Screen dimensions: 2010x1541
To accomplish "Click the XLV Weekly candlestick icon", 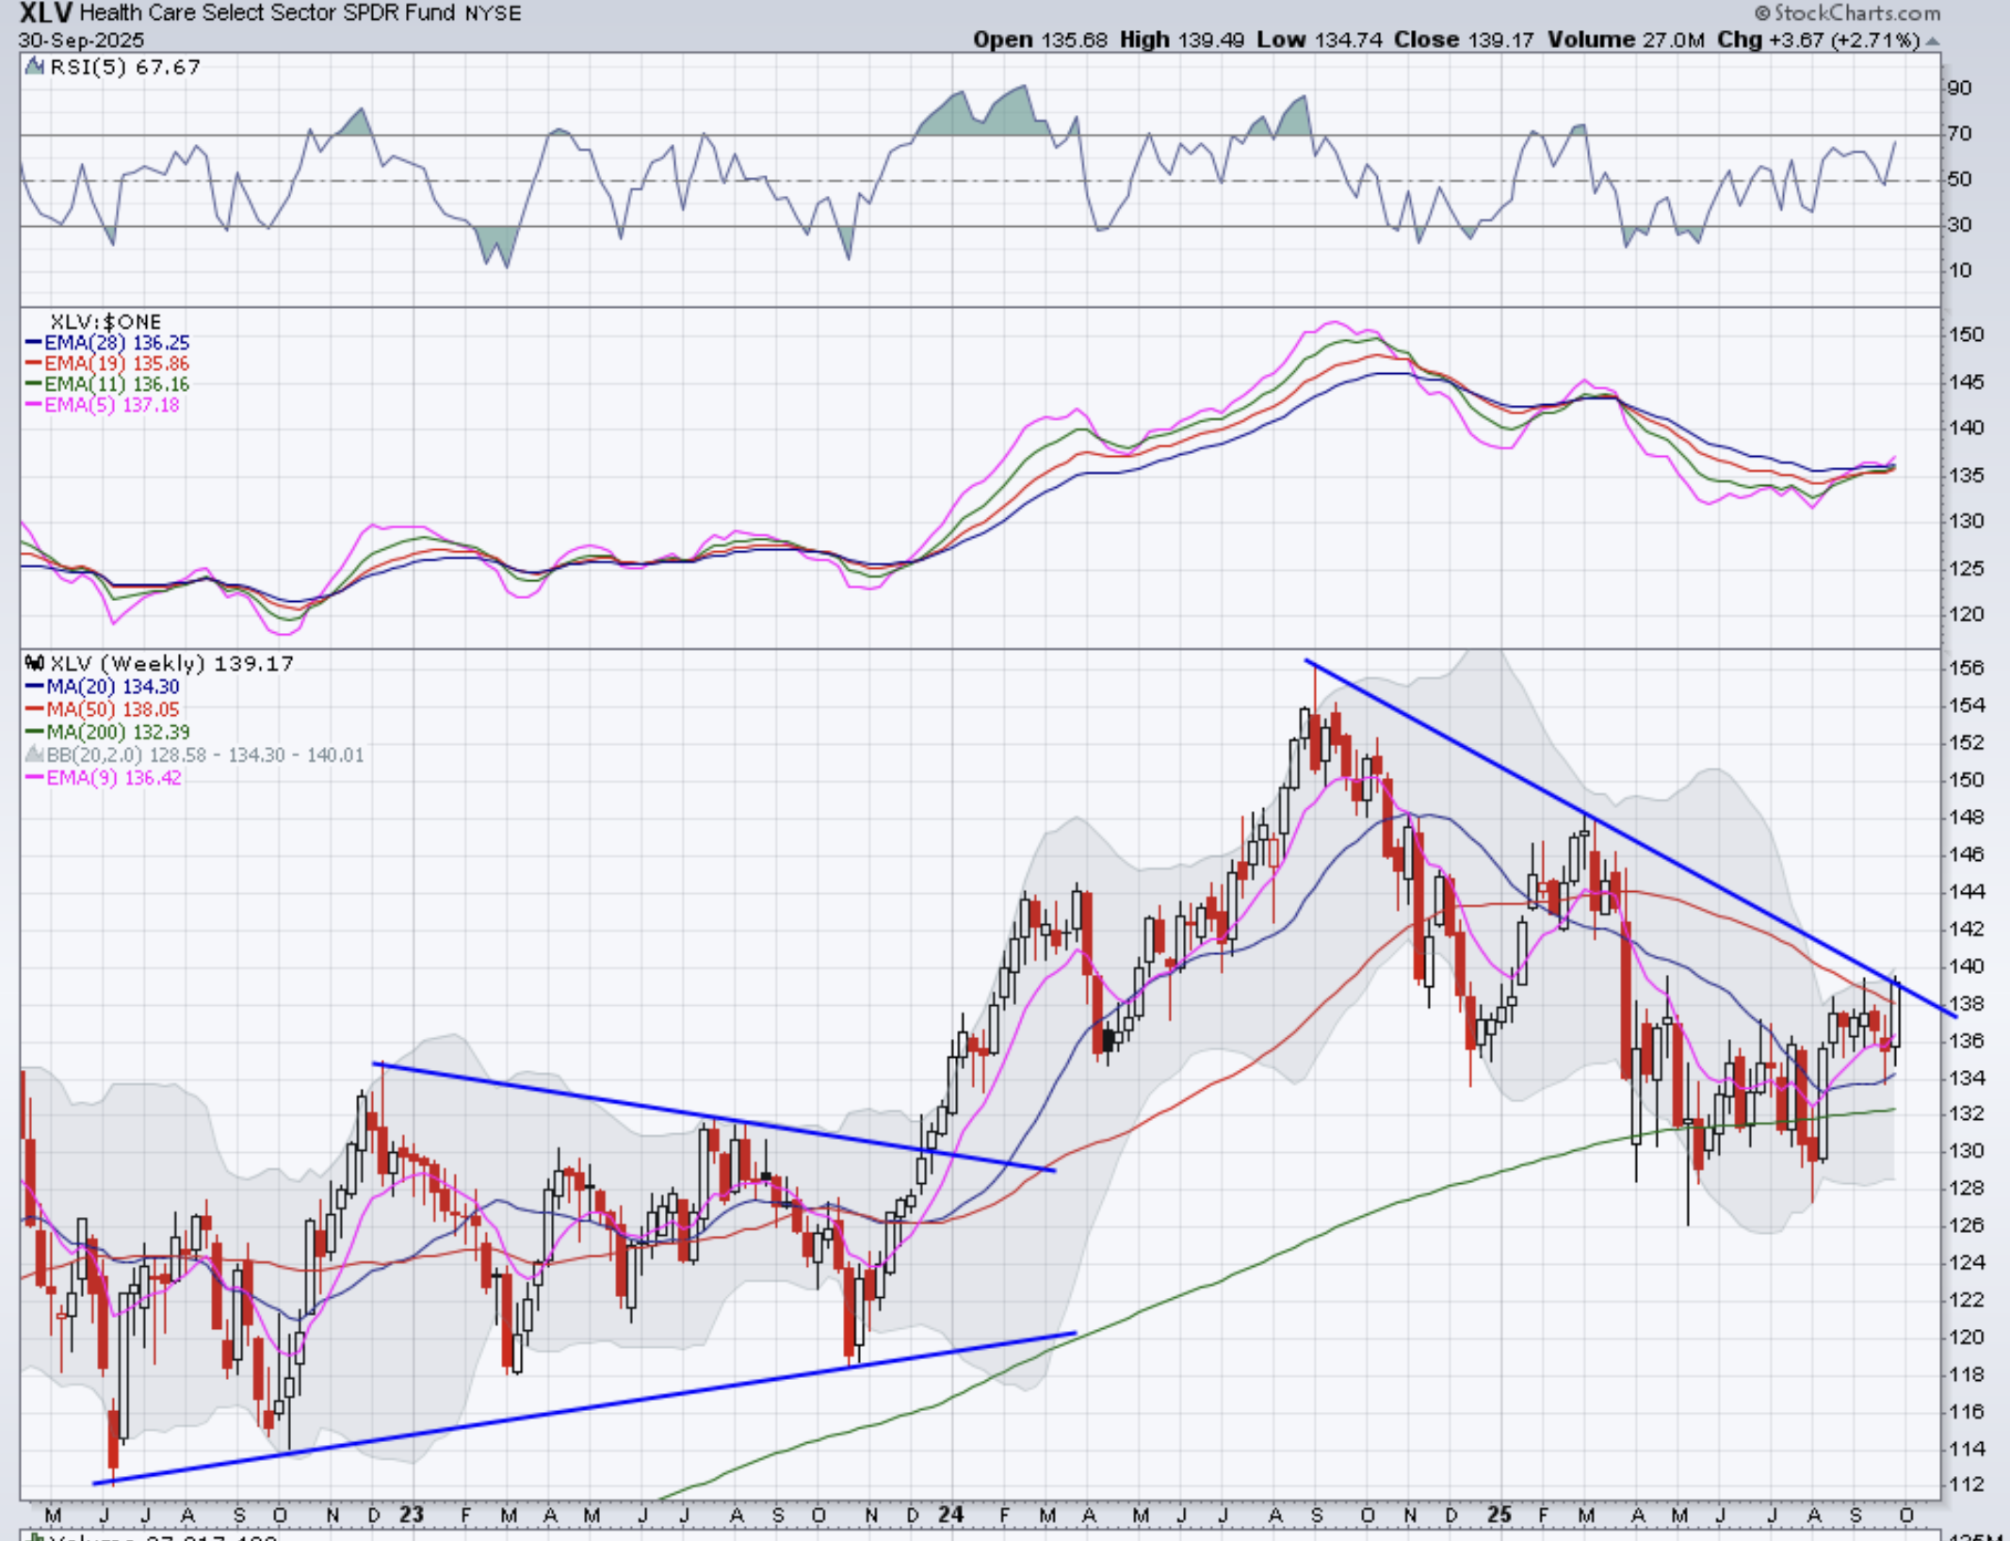I will pyautogui.click(x=35, y=663).
